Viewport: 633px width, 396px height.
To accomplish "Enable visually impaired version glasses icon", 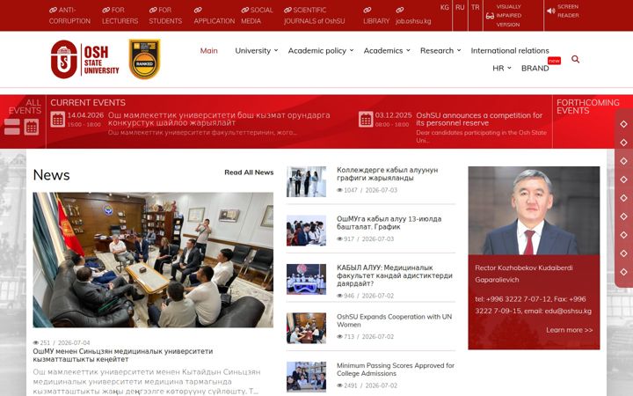I will (490, 16).
